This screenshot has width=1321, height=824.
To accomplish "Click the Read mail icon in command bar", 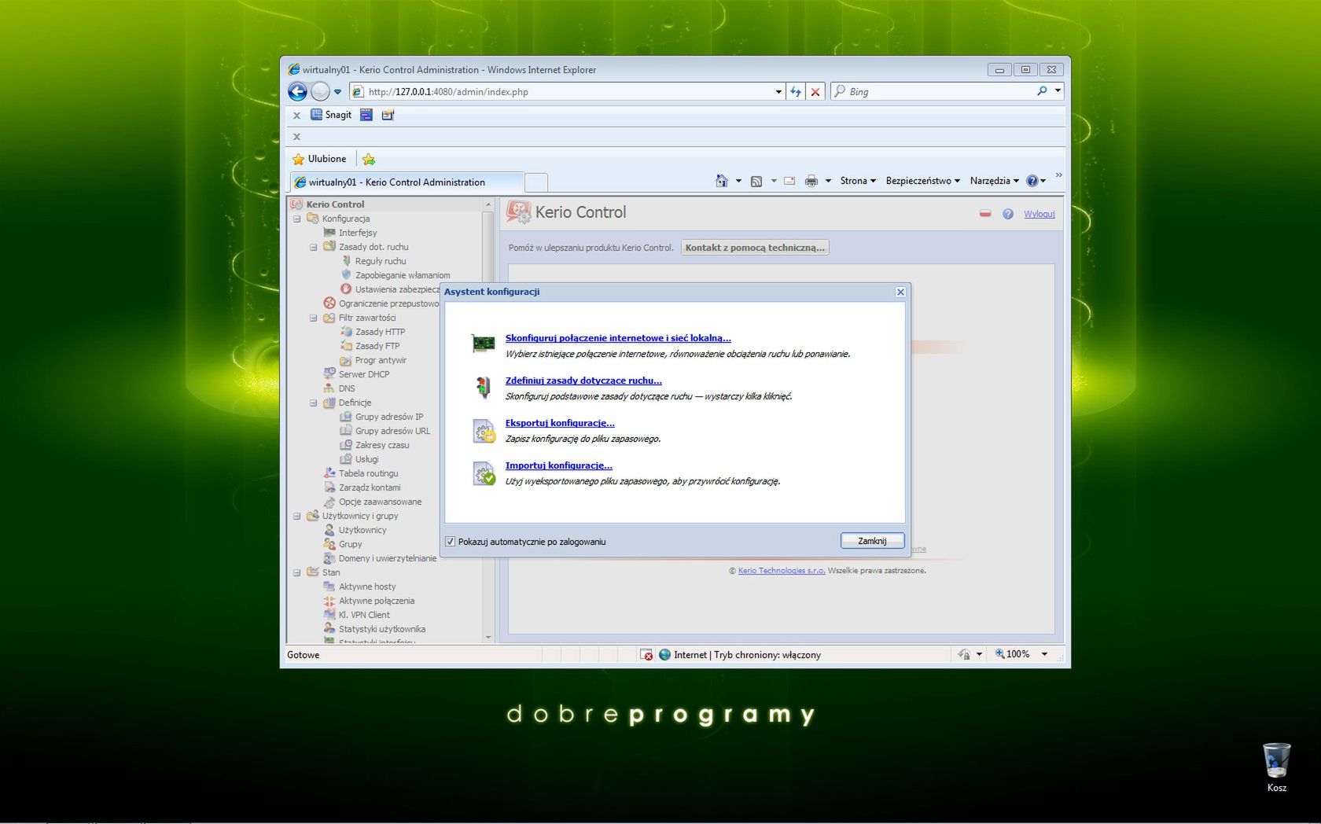I will pos(789,181).
